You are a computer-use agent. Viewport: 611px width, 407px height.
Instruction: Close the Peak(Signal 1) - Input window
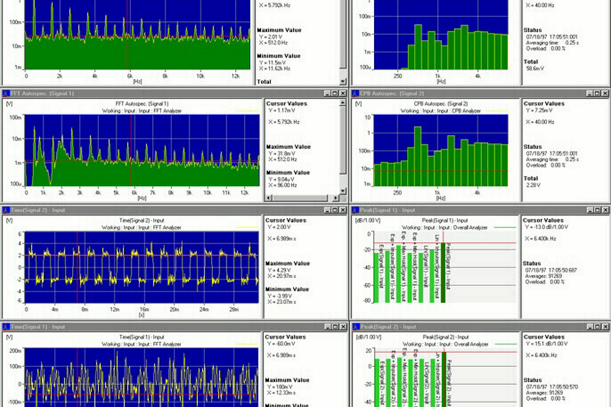(604, 210)
